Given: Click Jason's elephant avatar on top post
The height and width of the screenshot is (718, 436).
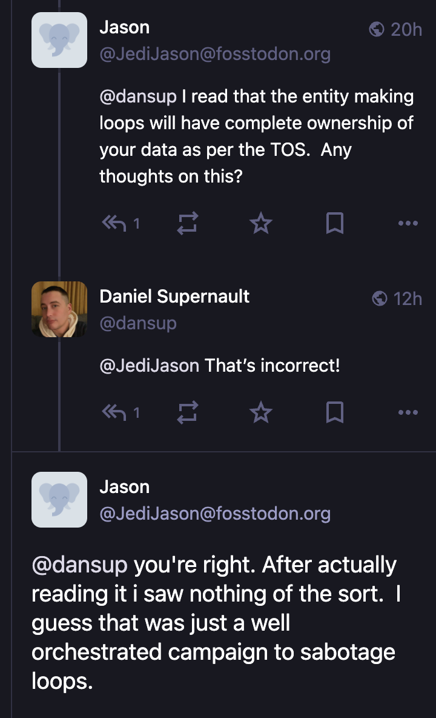Looking at the screenshot, I should coord(59,40).
